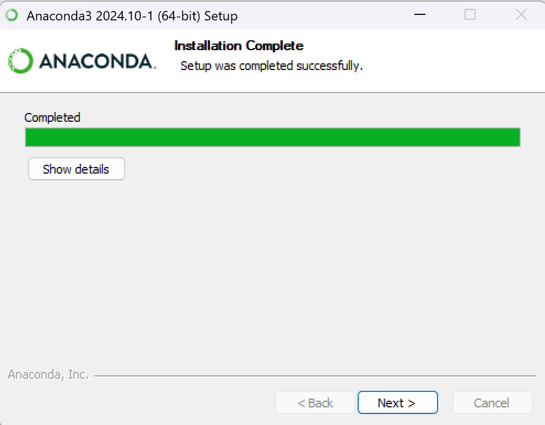Minimize the Anaconda3 Setup window

tap(420, 14)
